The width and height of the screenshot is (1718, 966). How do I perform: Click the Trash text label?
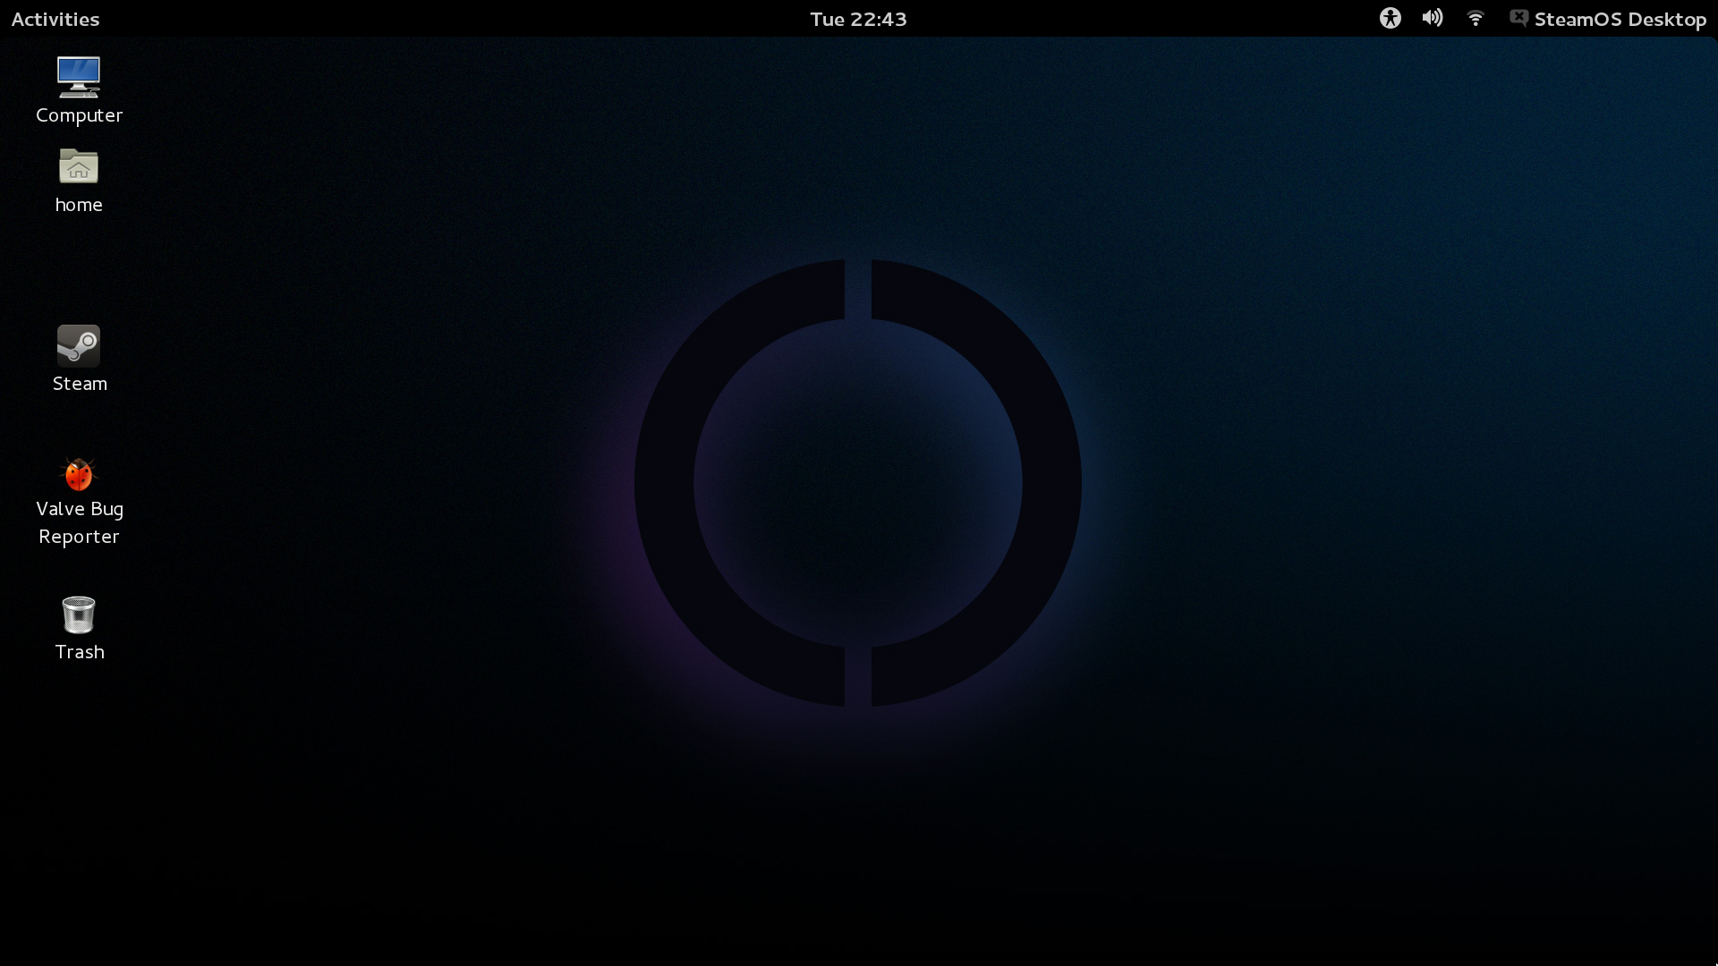click(x=80, y=652)
